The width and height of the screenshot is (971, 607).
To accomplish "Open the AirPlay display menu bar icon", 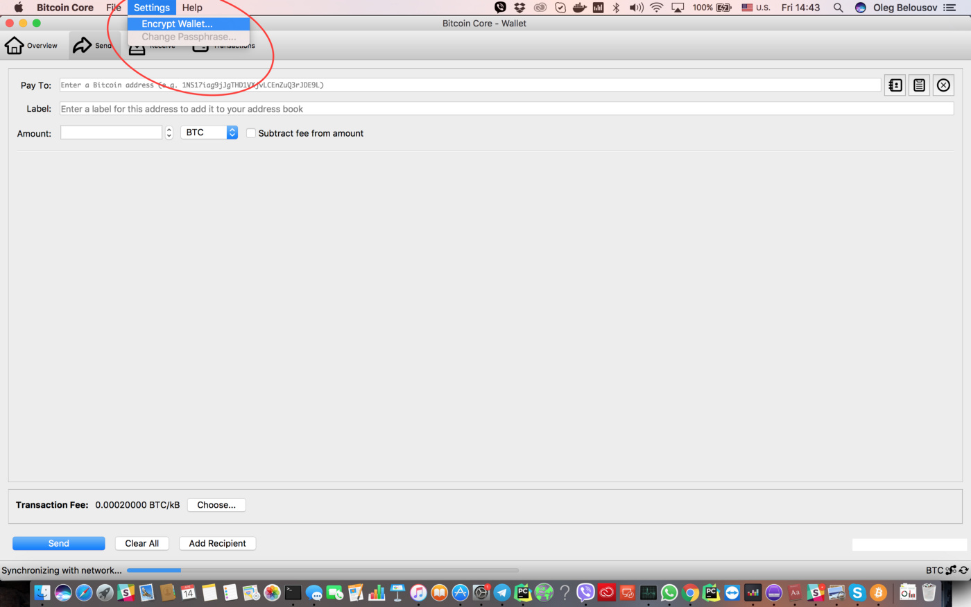I will (678, 8).
